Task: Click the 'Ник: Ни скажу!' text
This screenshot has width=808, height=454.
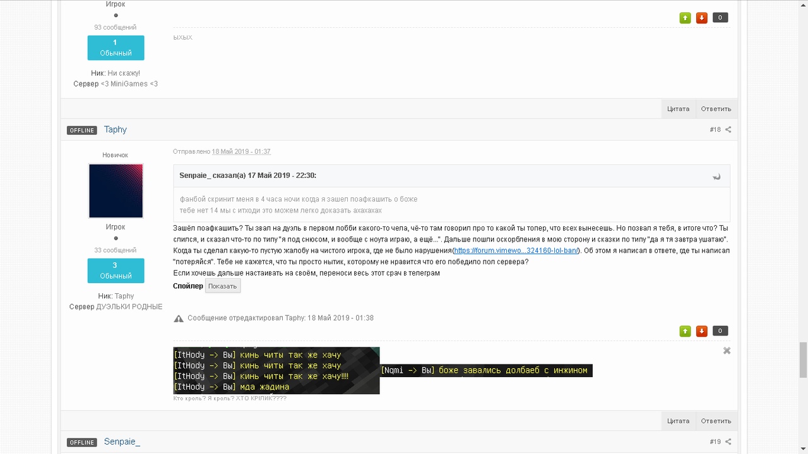Action: tap(116, 73)
